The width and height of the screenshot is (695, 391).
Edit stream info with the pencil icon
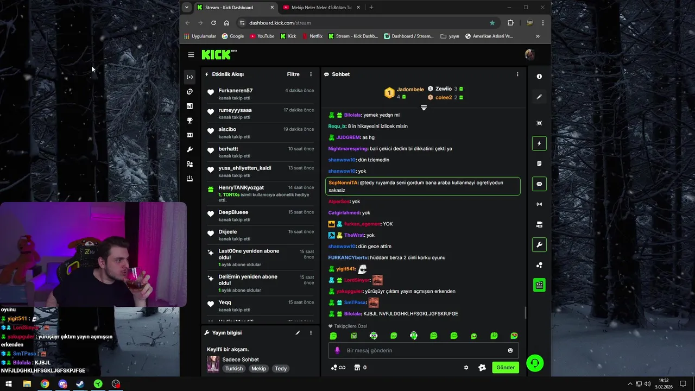click(298, 333)
